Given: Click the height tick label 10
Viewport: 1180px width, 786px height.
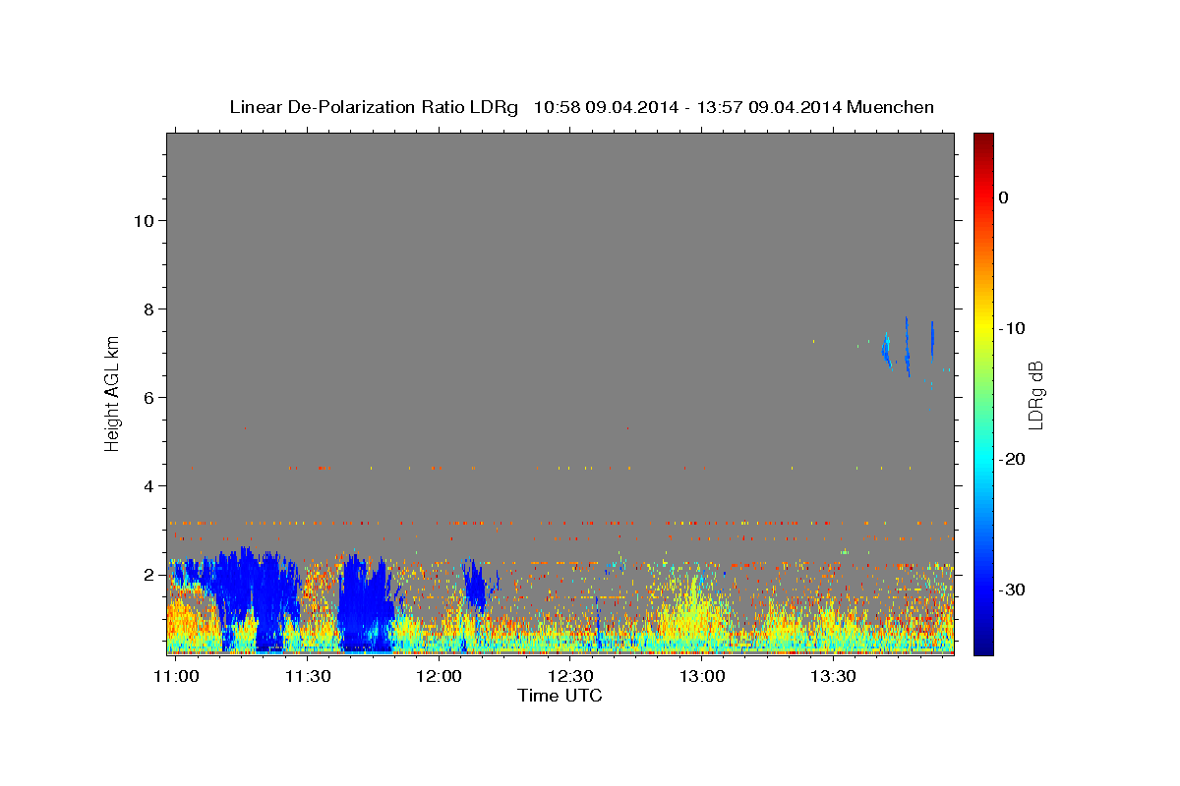Looking at the screenshot, I should 145,221.
